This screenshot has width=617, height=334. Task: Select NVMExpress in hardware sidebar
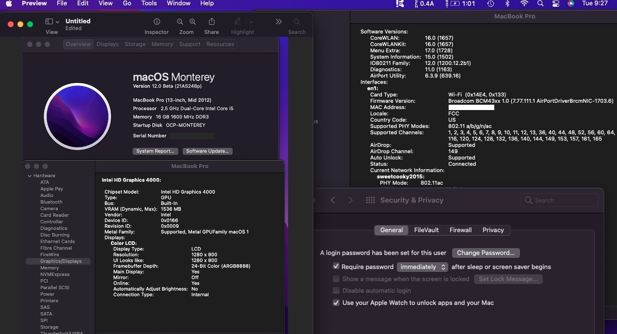(x=54, y=274)
